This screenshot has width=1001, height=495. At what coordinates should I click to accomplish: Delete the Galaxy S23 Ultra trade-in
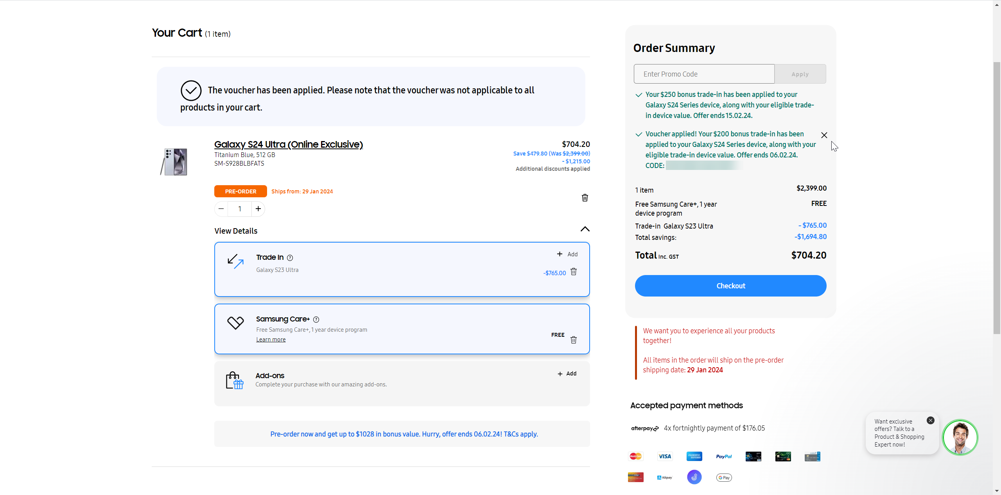(x=574, y=272)
